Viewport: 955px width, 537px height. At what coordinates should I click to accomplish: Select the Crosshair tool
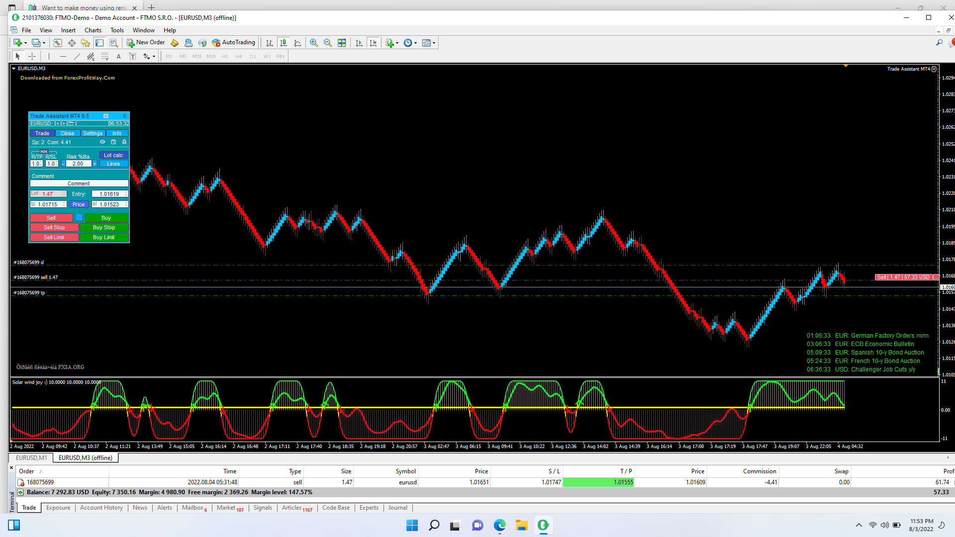coord(32,57)
